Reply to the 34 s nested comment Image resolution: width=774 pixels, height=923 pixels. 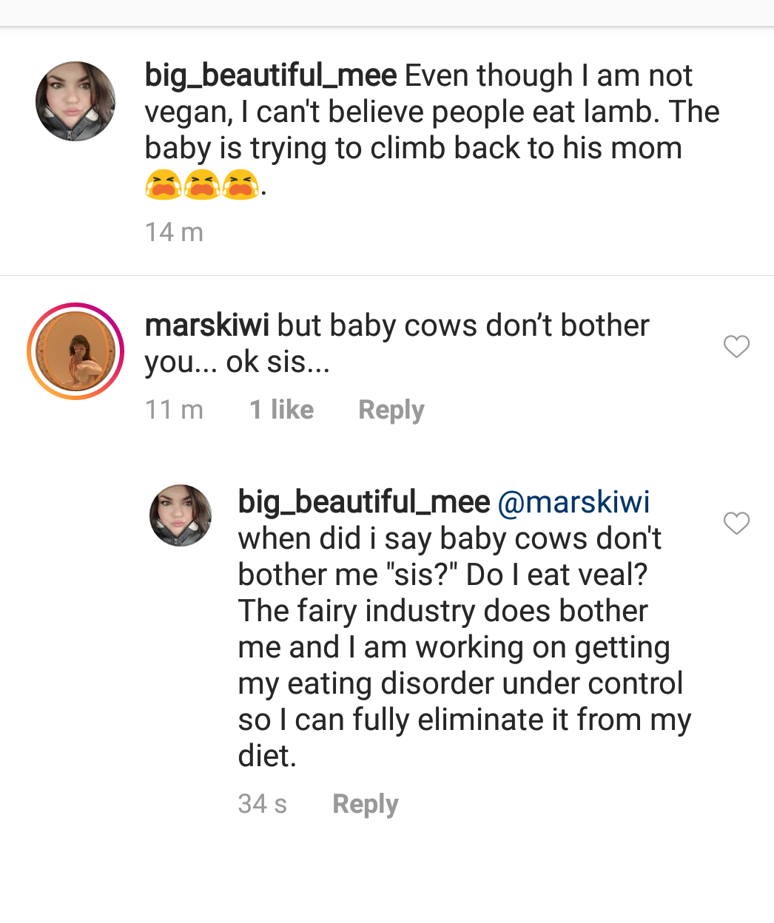pyautogui.click(x=366, y=804)
